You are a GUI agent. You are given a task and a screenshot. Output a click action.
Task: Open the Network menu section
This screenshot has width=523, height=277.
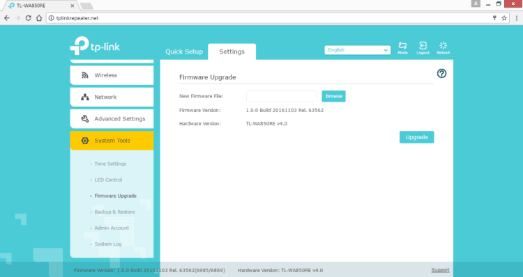(x=112, y=97)
